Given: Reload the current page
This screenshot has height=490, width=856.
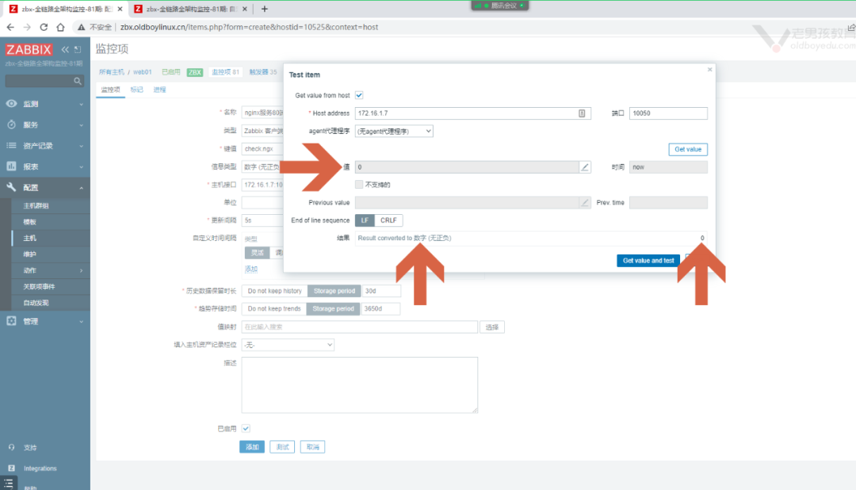Looking at the screenshot, I should pos(44,27).
